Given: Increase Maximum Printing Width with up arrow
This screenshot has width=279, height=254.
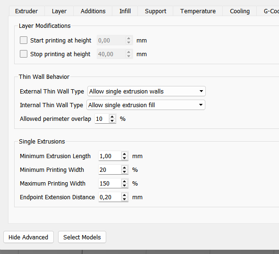Looking at the screenshot, I should click(x=125, y=182).
